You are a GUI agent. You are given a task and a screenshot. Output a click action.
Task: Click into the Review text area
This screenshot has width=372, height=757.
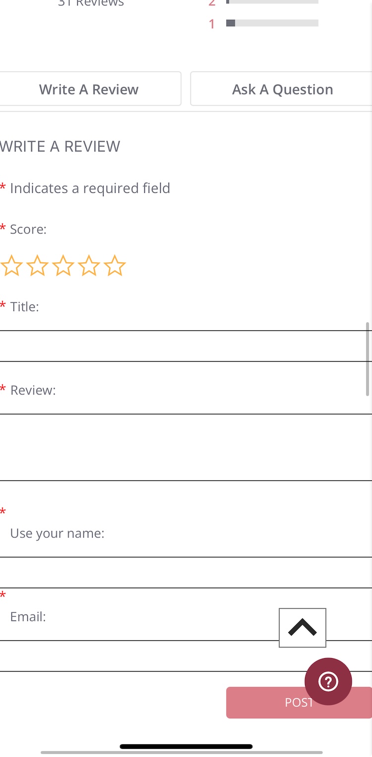click(186, 447)
